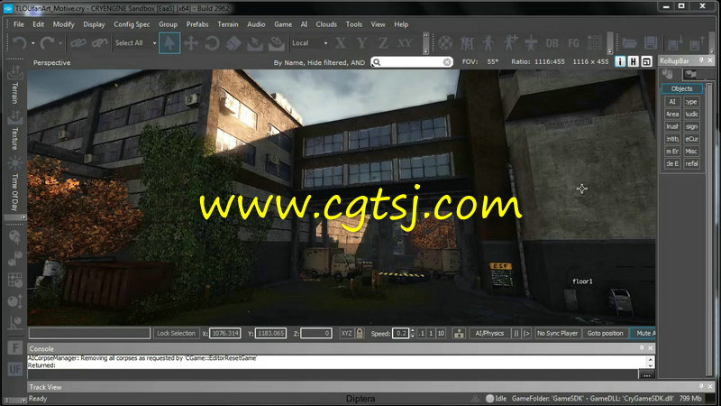Open the File menu

point(19,24)
